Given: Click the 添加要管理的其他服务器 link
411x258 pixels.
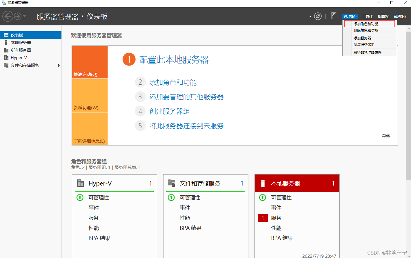Looking at the screenshot, I should (186, 97).
